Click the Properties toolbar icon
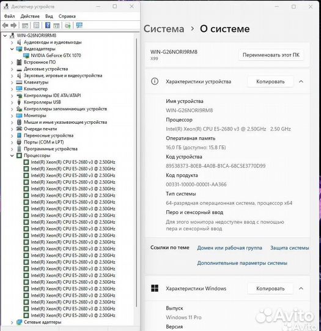 (x=36, y=26)
